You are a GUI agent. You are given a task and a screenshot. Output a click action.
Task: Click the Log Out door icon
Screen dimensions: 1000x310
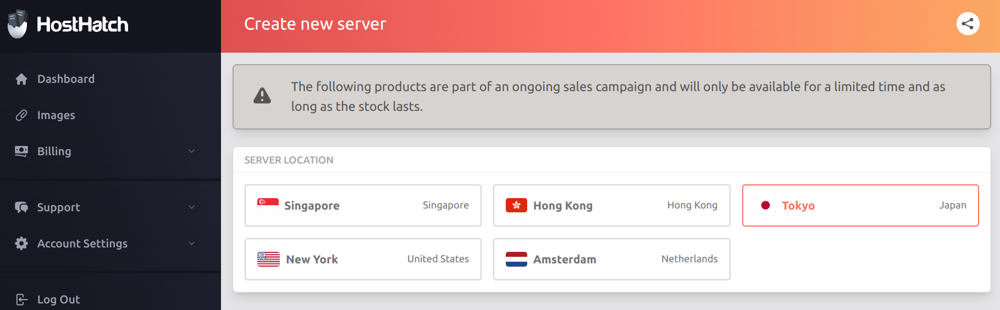(x=21, y=300)
